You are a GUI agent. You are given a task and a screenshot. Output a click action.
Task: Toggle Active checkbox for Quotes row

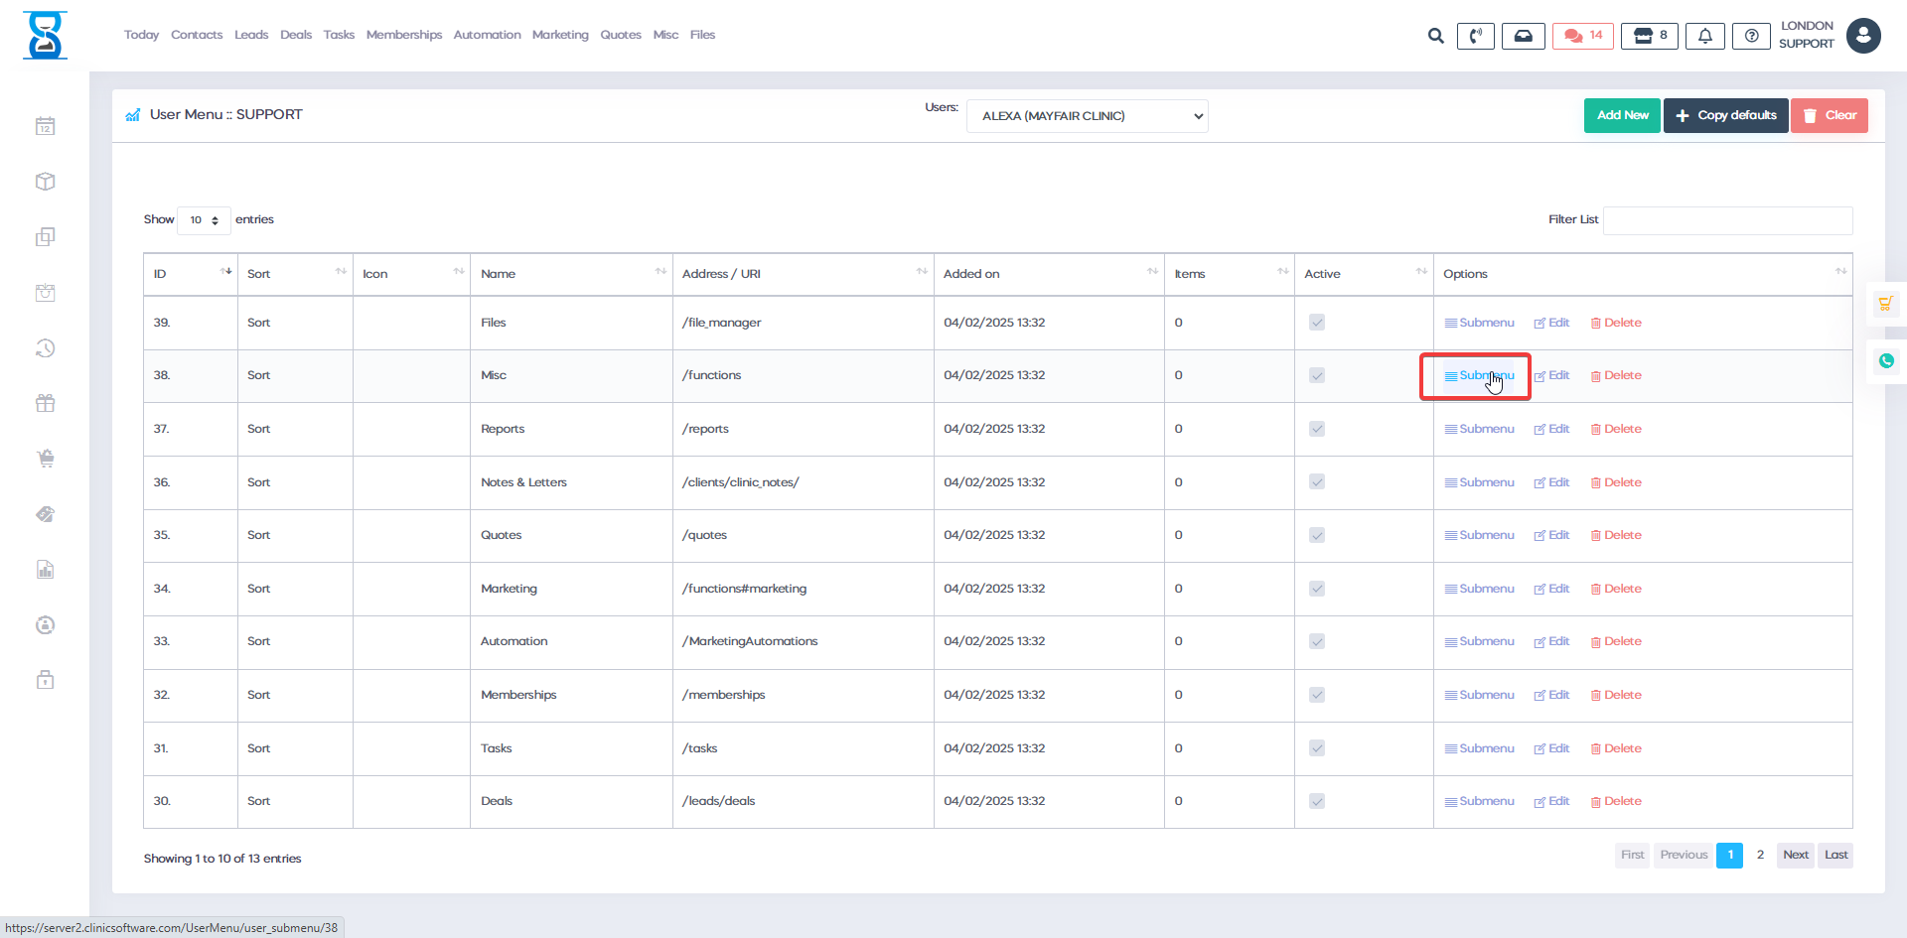(1317, 535)
